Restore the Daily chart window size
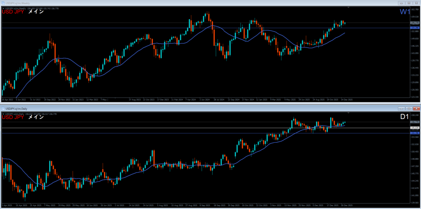 (x=409, y=108)
